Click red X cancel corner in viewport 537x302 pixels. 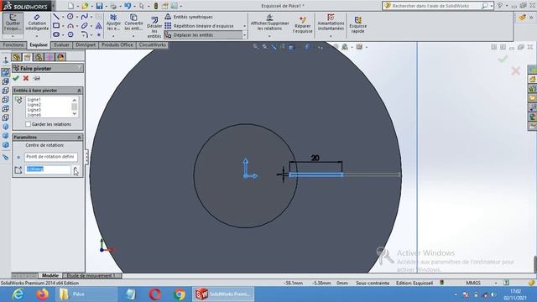[515, 70]
